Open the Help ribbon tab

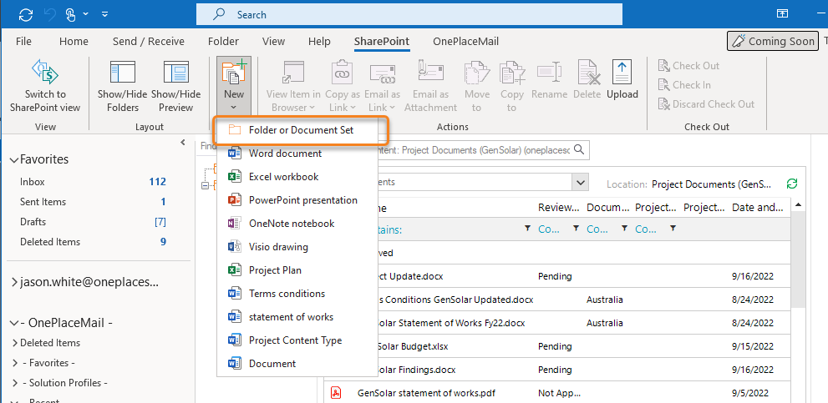pos(319,41)
